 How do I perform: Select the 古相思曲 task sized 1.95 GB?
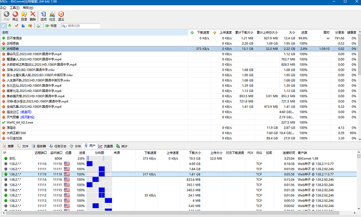coord(179,43)
